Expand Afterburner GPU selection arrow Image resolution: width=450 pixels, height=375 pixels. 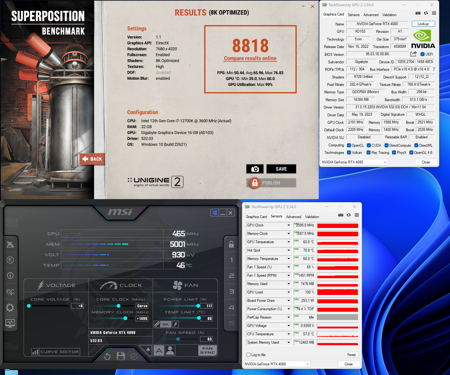point(148,350)
